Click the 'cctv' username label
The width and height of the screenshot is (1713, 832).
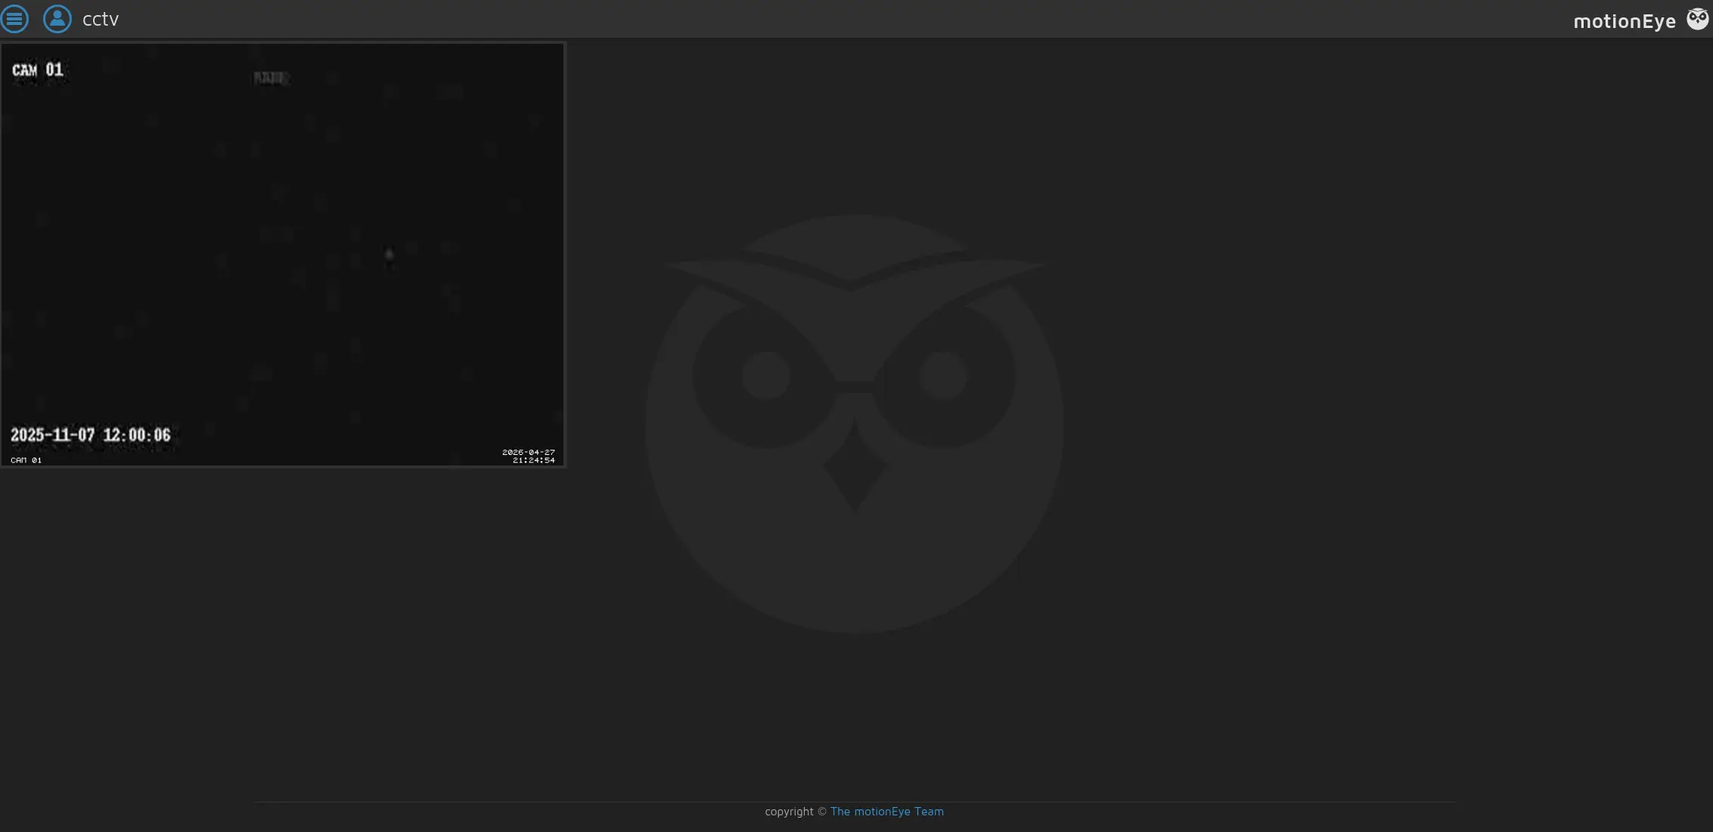pyautogui.click(x=101, y=19)
